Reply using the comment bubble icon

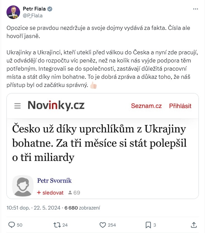coord(12,225)
